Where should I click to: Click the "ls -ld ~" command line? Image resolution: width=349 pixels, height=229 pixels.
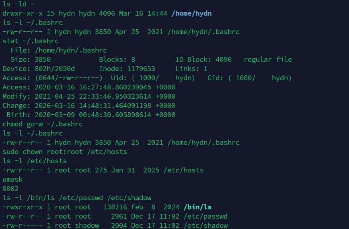(18, 4)
